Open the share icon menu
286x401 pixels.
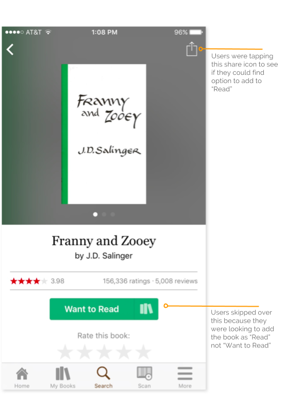click(191, 49)
